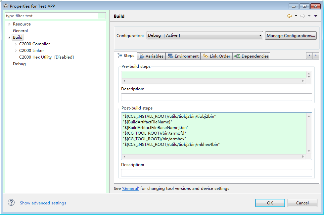The height and width of the screenshot is (215, 324).
Task: Click the help question mark icon
Action: [11, 202]
